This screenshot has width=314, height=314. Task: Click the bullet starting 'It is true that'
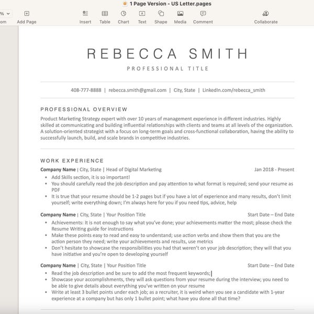(x=171, y=199)
